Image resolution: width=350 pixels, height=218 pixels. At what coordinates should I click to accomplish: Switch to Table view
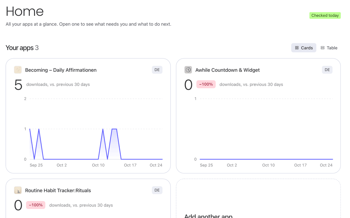tap(329, 48)
